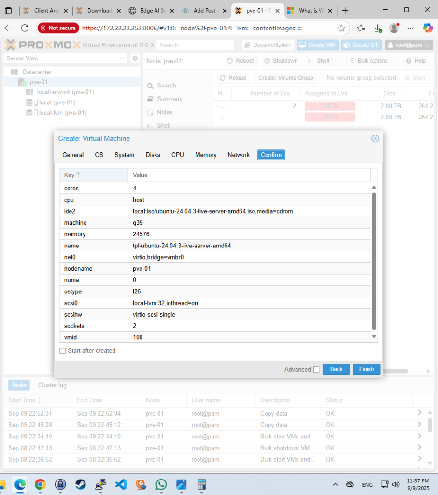
Task: Click the Server View gear icon
Action: [x=135, y=58]
